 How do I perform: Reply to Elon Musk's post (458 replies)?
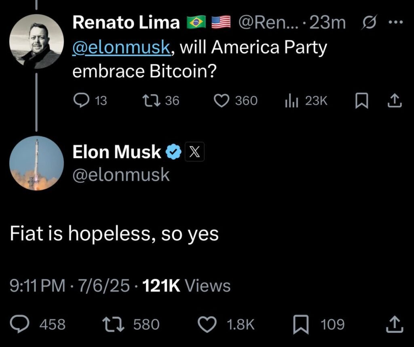[x=19, y=324]
